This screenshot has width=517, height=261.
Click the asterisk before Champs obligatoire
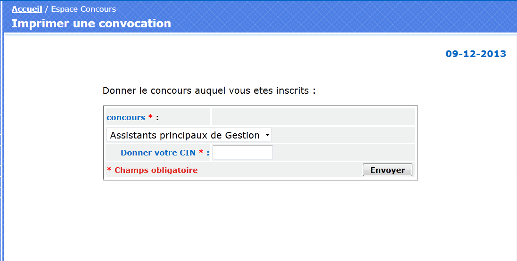(x=109, y=170)
